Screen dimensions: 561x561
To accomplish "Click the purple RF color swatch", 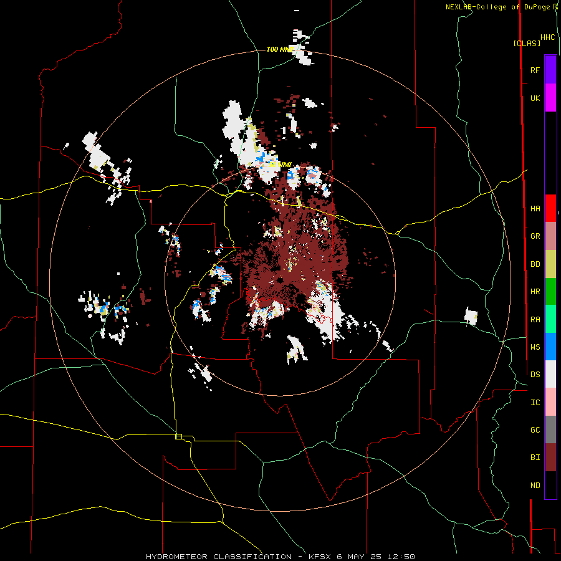I will click(x=550, y=70).
